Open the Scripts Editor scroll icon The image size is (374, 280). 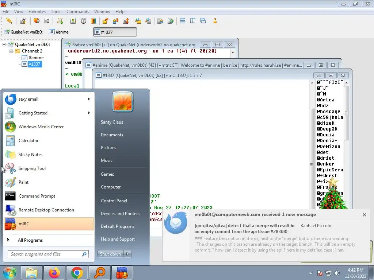point(60,21)
